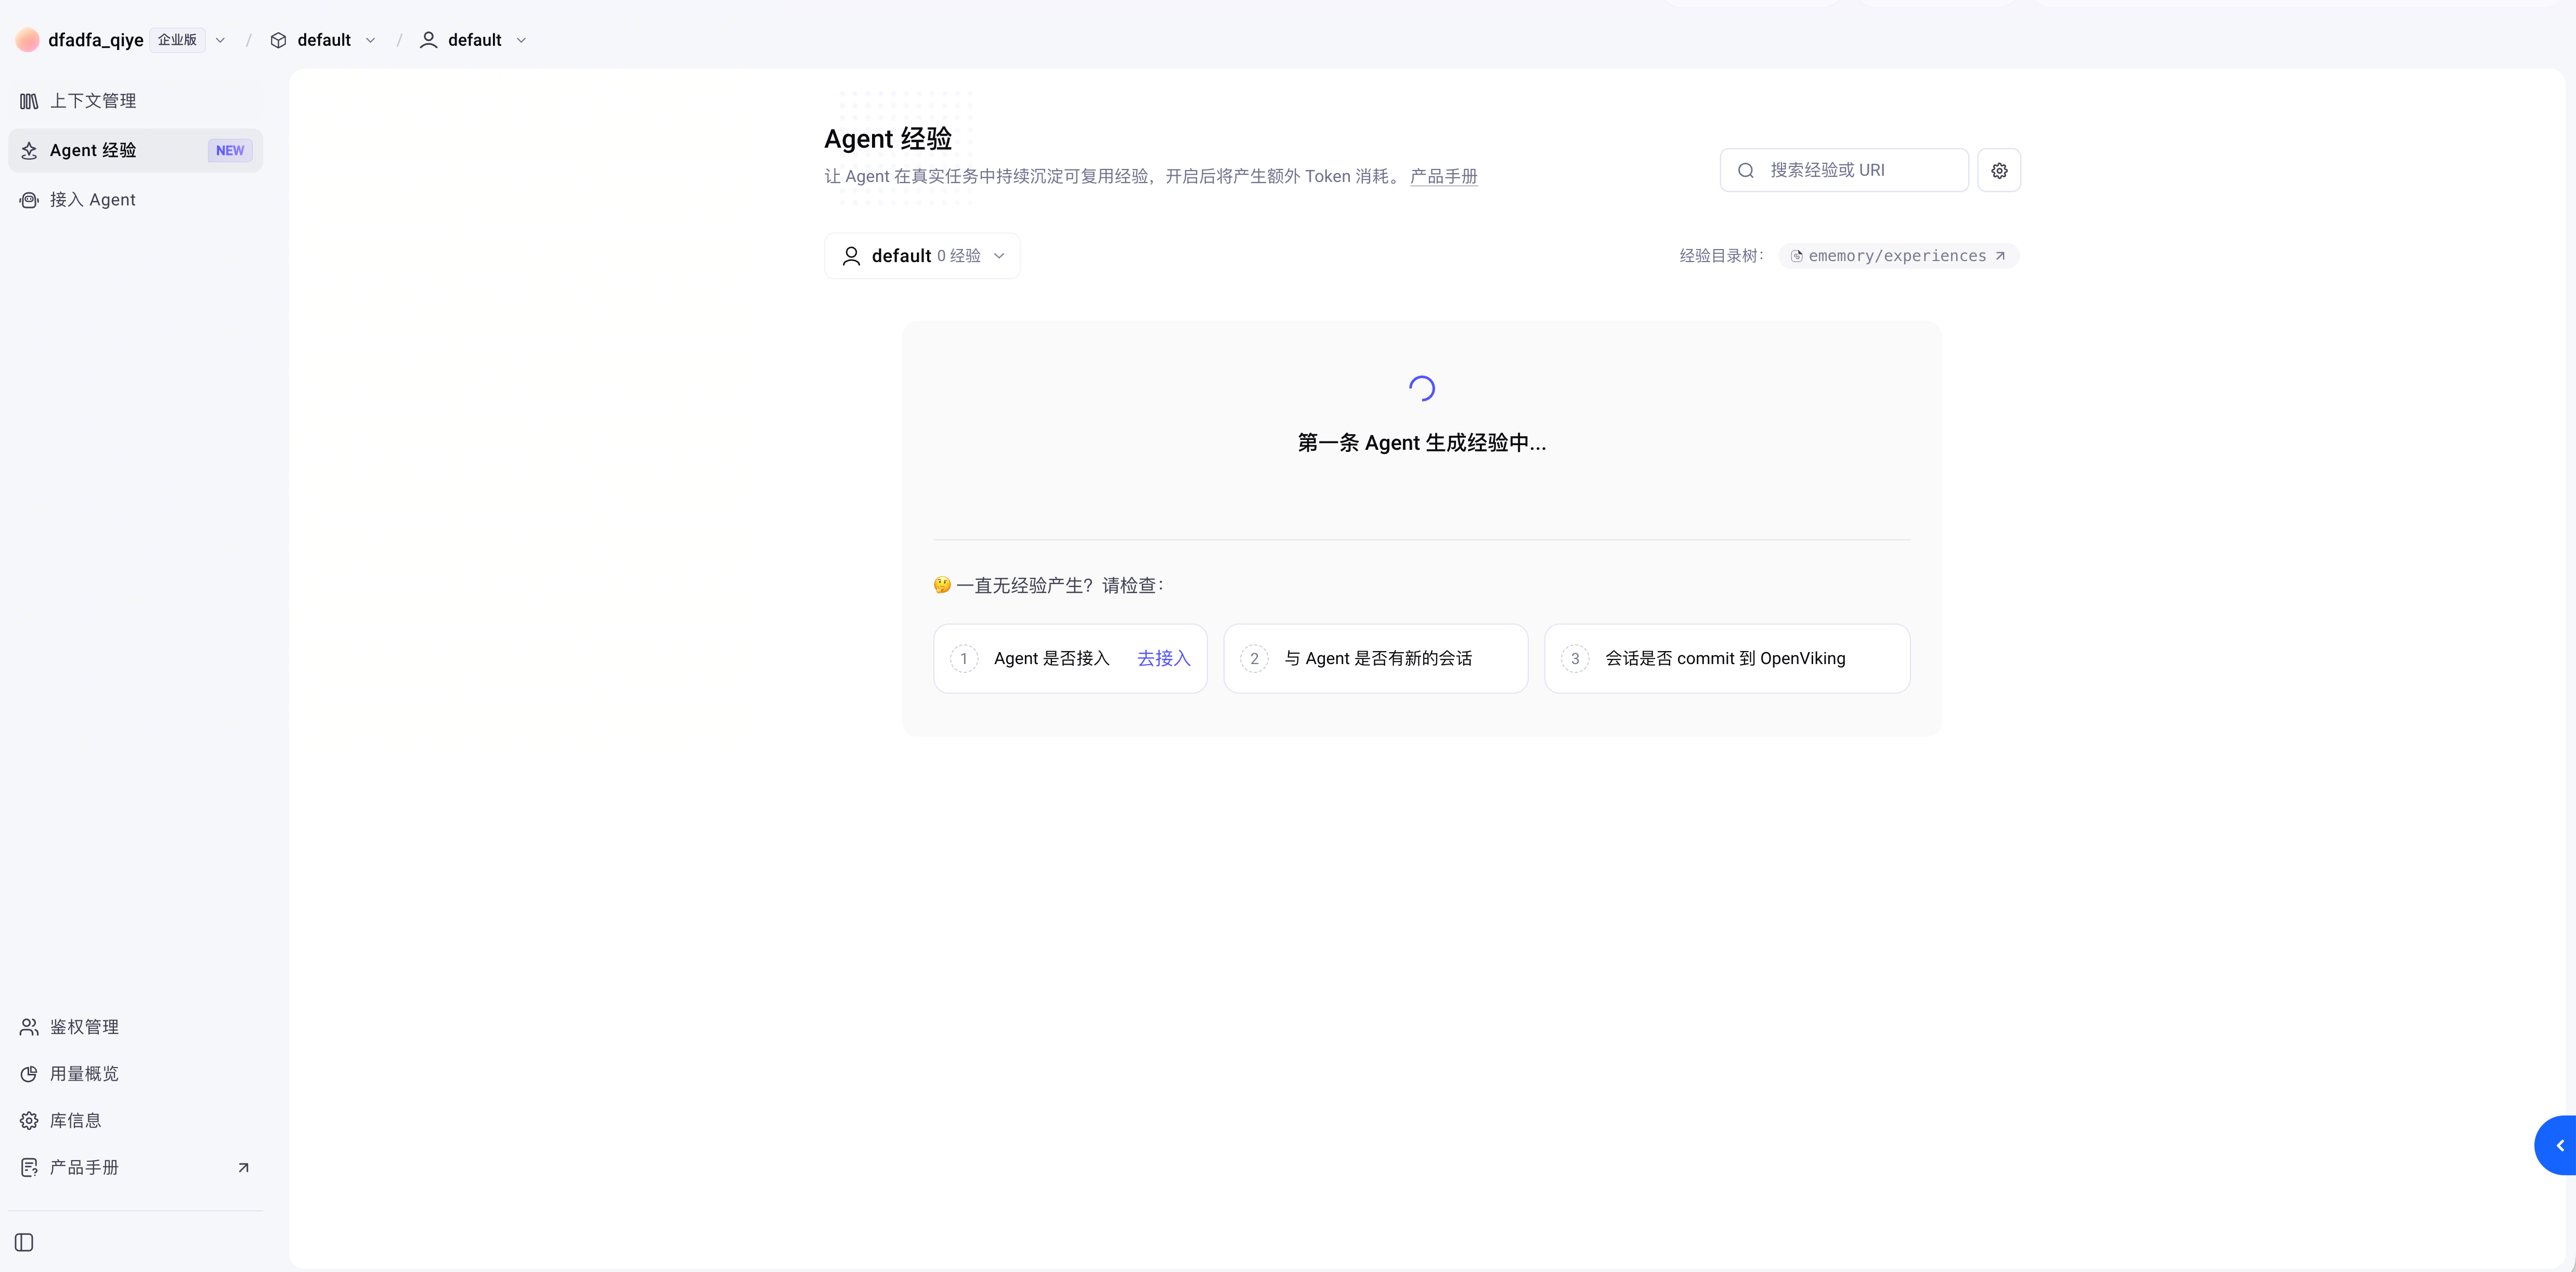Click the magnifier icon in the search box

1745,171
